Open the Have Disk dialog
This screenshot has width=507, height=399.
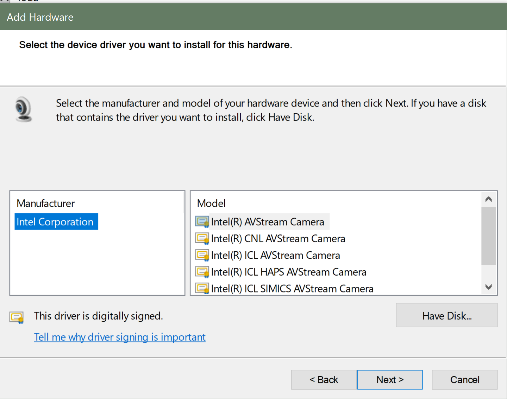446,315
